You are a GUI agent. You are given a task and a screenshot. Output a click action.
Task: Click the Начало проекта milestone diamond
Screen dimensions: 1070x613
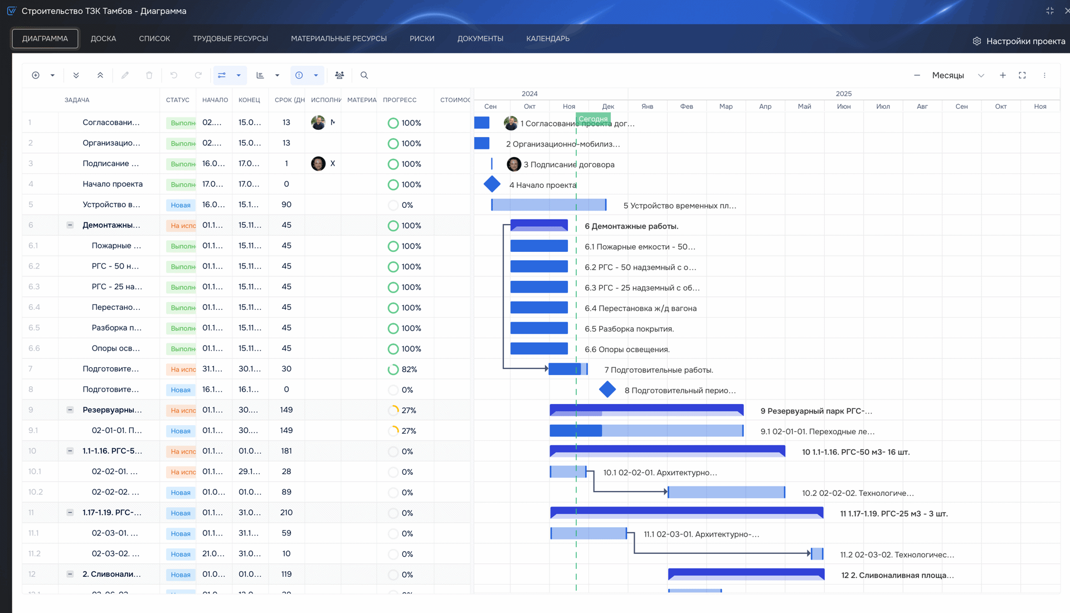point(492,184)
